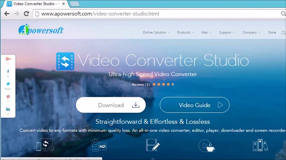Share on Pinterest sidebar icon
The image size is (286, 160).
click(x=8, y=97)
